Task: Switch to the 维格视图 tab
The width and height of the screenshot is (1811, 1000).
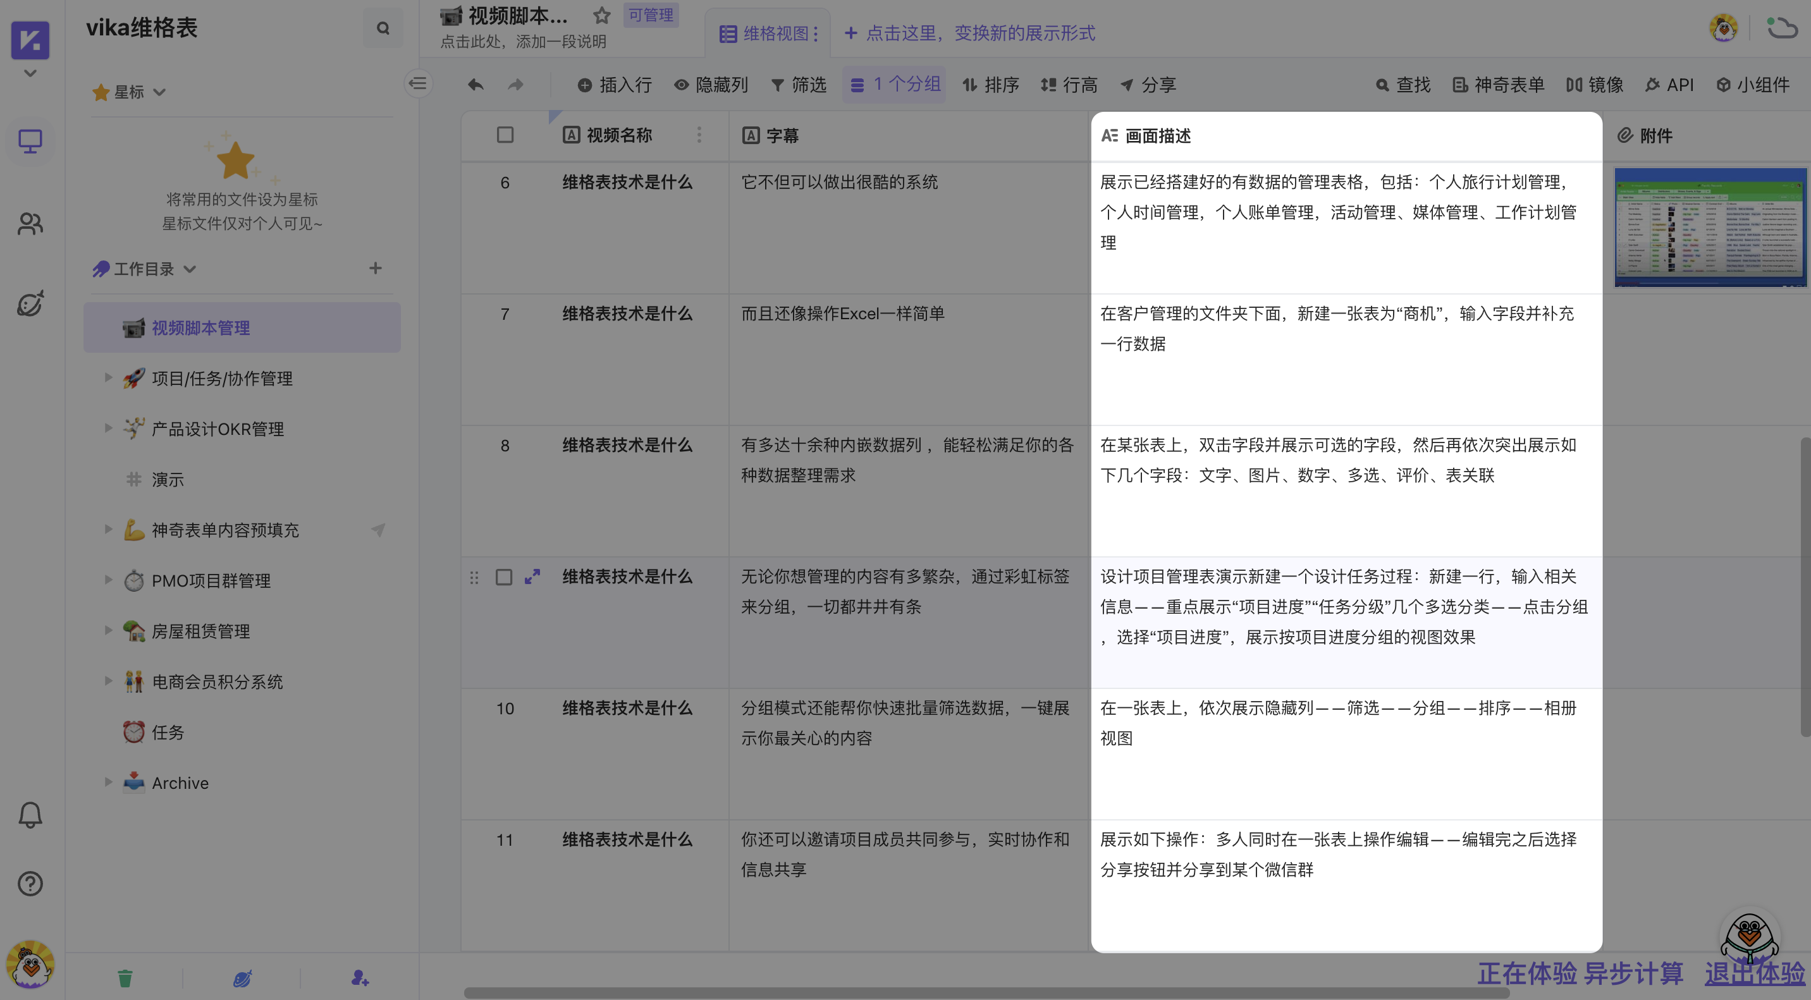Action: (768, 32)
